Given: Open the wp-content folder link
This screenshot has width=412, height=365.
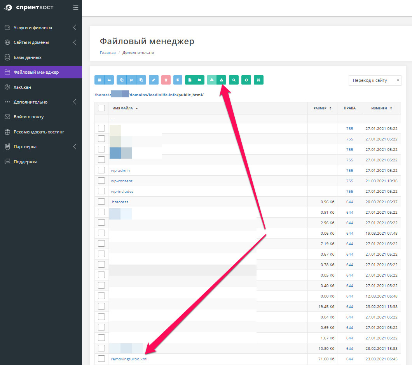Looking at the screenshot, I should [x=122, y=181].
